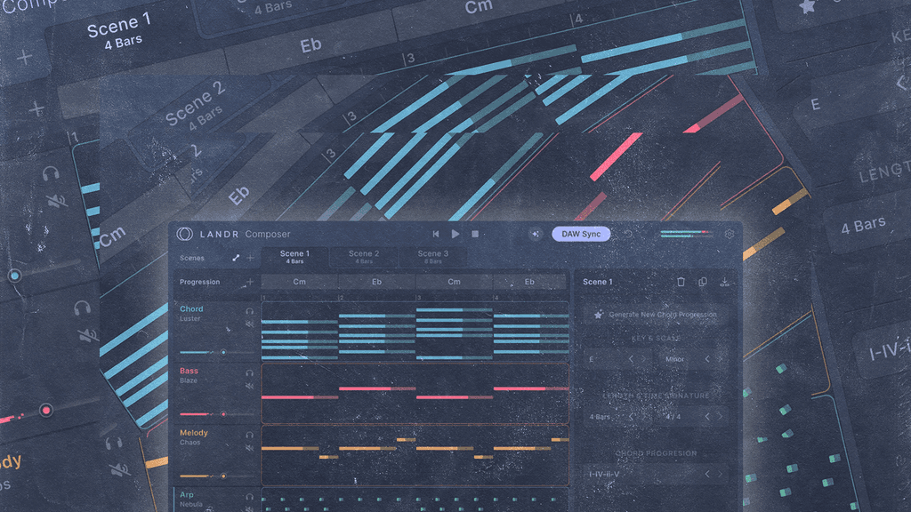Viewport: 911px width, 512px height.
Task: Select the Arp track name
Action: [x=187, y=494]
